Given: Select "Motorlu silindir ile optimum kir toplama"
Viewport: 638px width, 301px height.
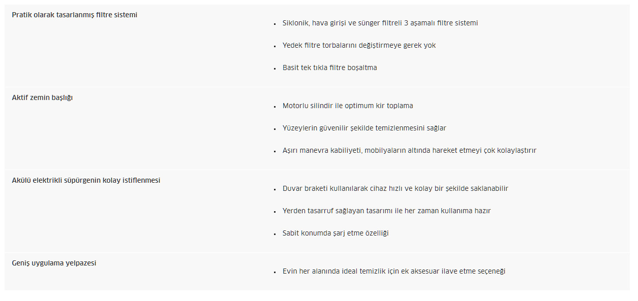Looking at the screenshot, I should click(x=348, y=106).
